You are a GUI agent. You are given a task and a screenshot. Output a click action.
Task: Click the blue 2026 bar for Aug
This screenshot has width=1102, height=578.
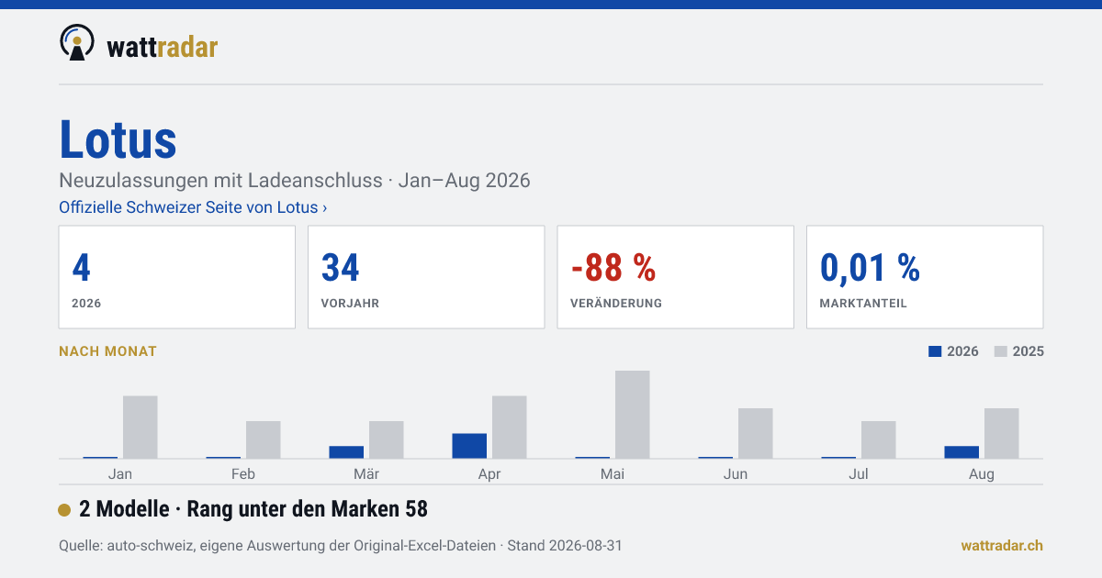click(x=961, y=452)
